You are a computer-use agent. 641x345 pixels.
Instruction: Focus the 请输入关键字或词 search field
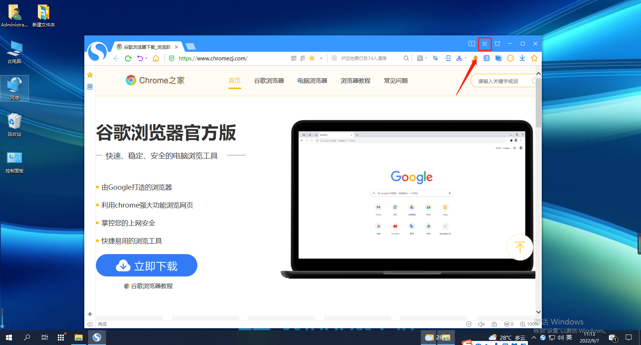click(503, 81)
